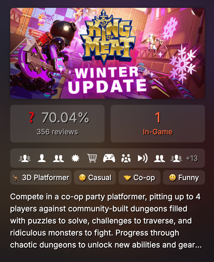
Task: Select the 3D Platformer tag
Action: pyautogui.click(x=41, y=177)
